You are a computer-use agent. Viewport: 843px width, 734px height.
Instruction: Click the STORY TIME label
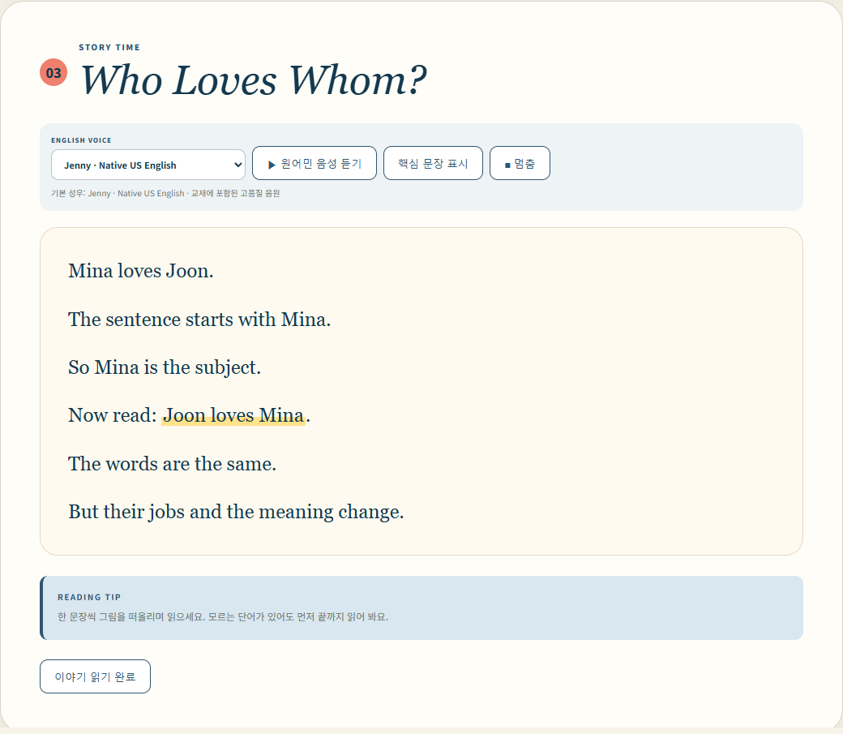[x=109, y=47]
